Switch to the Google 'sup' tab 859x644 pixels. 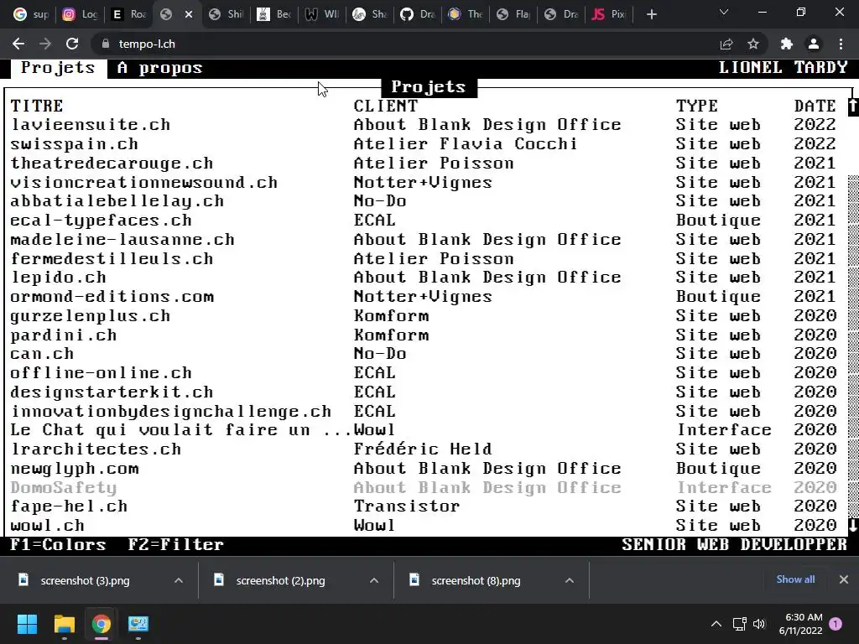pos(31,14)
